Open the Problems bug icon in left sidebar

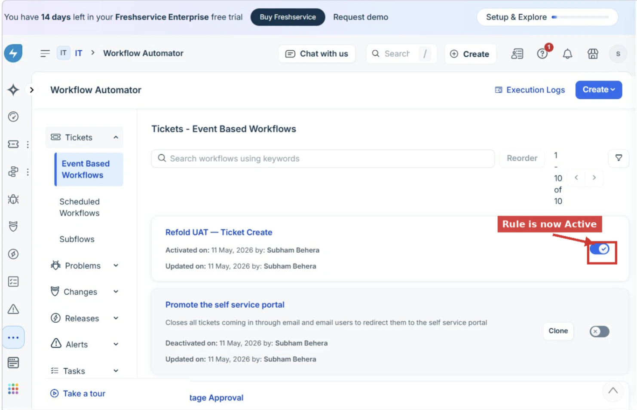(x=13, y=199)
